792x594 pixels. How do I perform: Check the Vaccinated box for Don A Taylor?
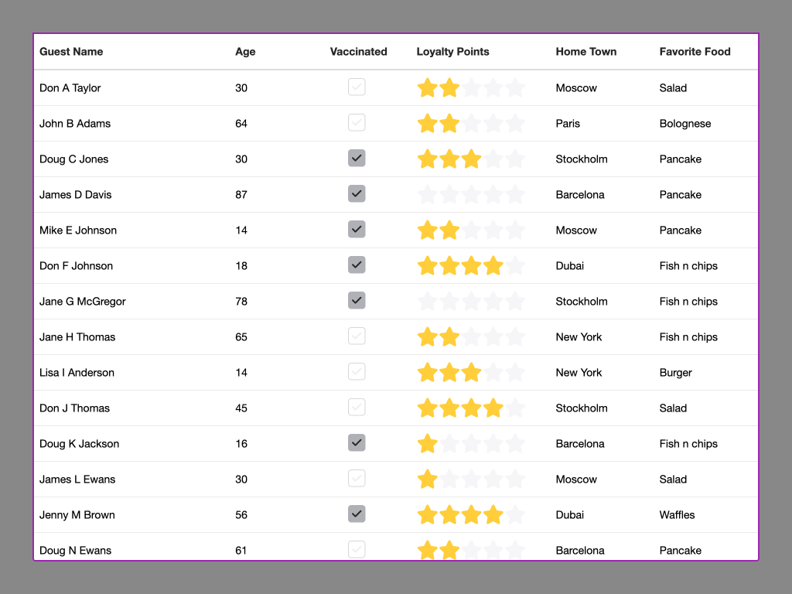(x=357, y=87)
